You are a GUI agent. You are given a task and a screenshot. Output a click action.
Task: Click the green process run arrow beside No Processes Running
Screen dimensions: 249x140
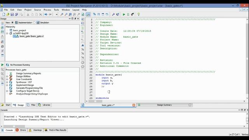click(x=2, y=65)
